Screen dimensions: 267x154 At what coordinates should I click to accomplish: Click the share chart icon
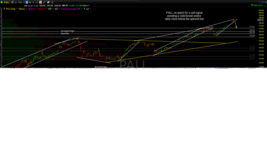point(52,2)
